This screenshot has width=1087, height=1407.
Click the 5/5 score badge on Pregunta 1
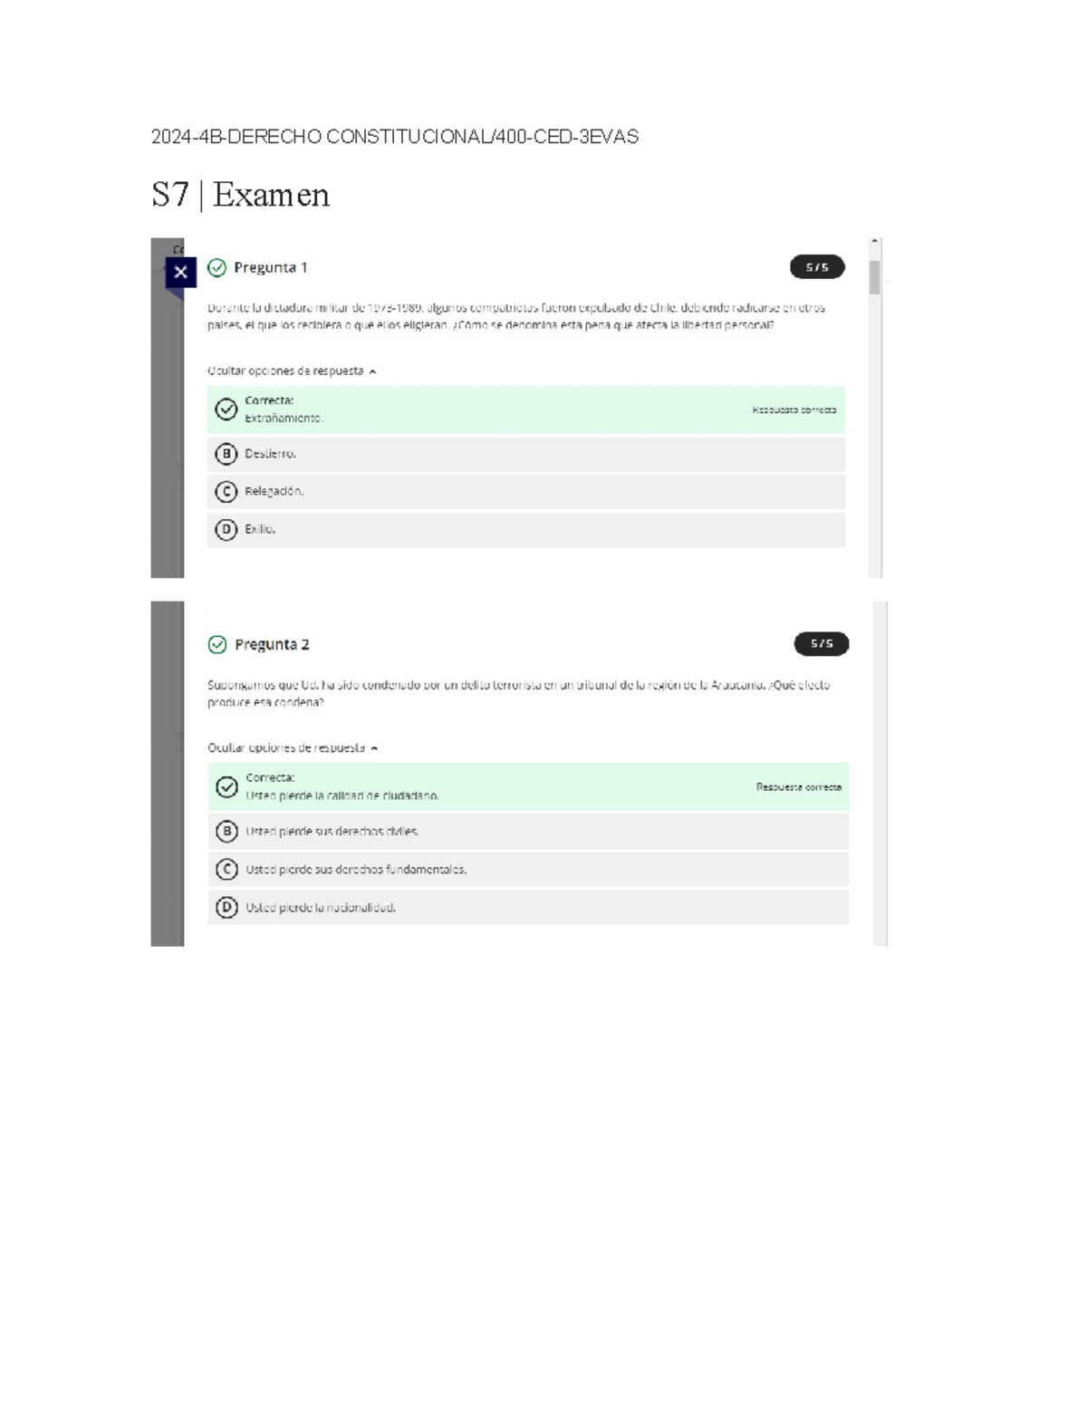point(816,267)
